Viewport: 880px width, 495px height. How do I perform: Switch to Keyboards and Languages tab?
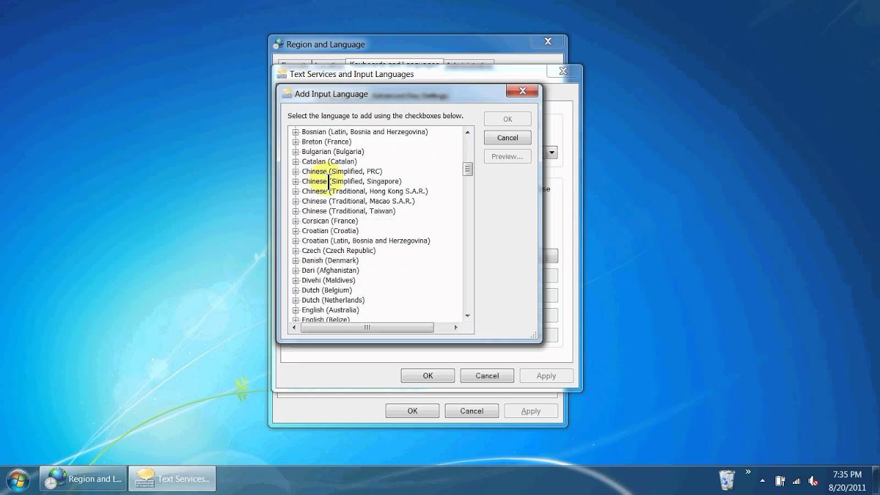click(x=393, y=64)
